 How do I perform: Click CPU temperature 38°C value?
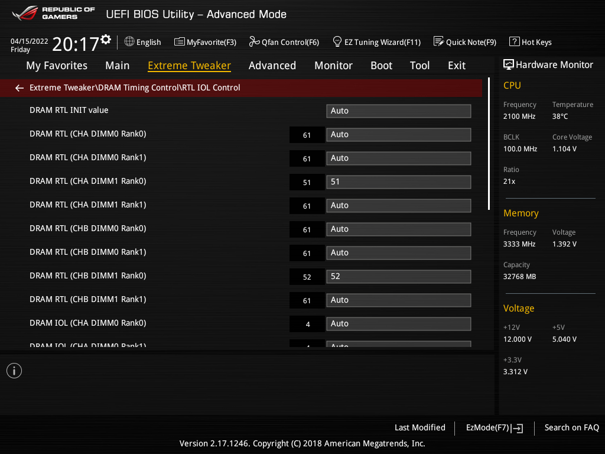click(x=560, y=116)
